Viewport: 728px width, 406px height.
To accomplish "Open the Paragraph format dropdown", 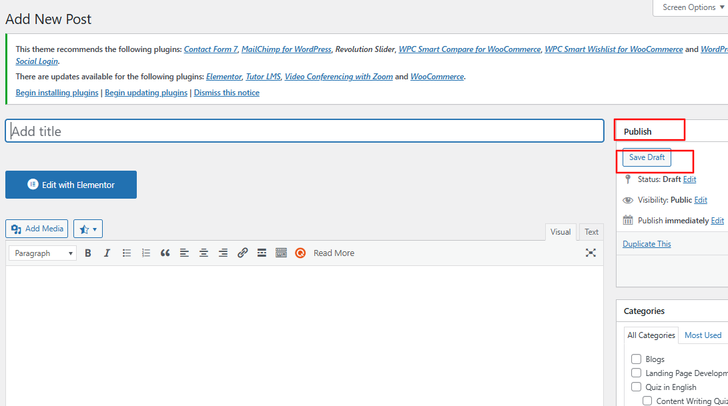I will click(x=43, y=253).
